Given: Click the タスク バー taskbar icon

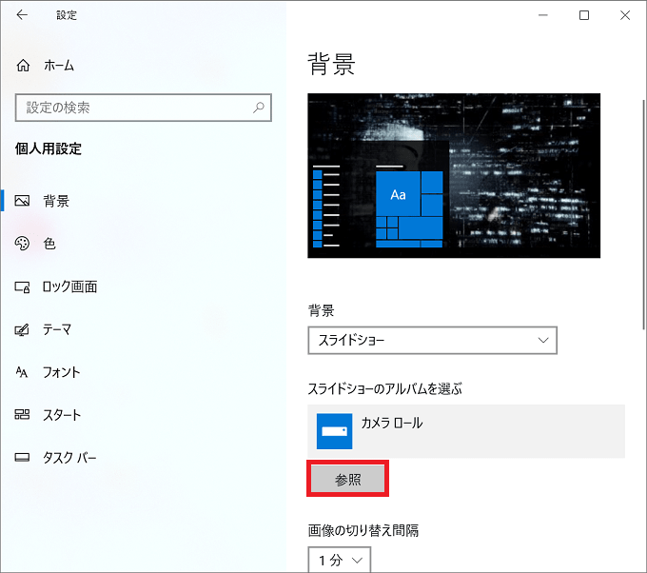Looking at the screenshot, I should [22, 457].
